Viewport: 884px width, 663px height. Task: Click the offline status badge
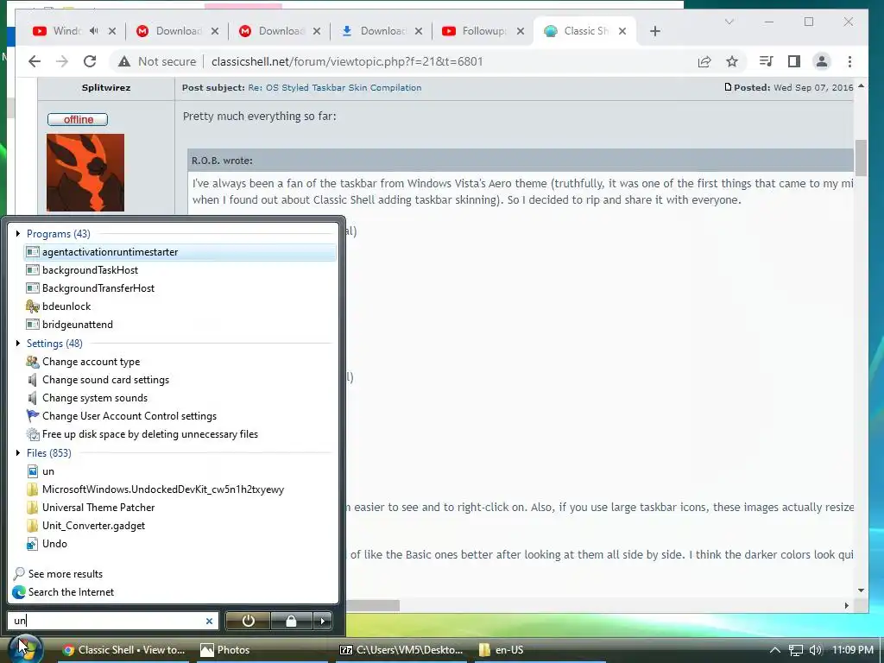[x=78, y=119]
